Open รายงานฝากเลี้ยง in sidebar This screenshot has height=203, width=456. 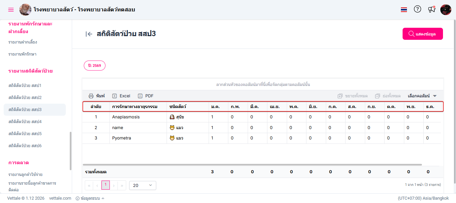pyautogui.click(x=23, y=42)
